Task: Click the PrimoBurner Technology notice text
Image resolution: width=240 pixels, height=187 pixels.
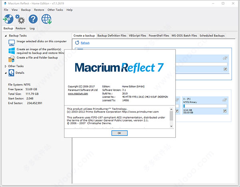Action: click(x=97, y=109)
